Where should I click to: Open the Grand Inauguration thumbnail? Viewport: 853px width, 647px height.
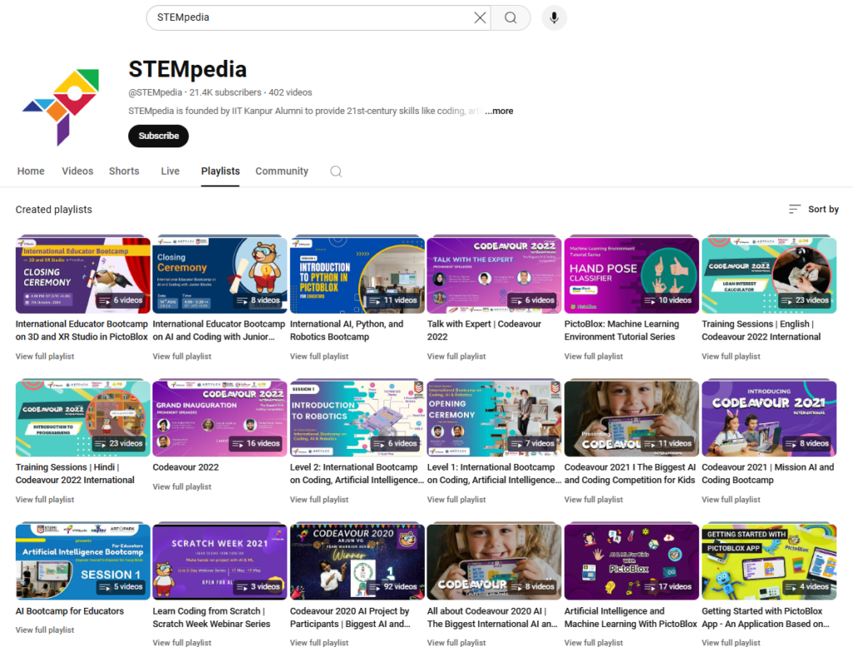[x=220, y=419]
